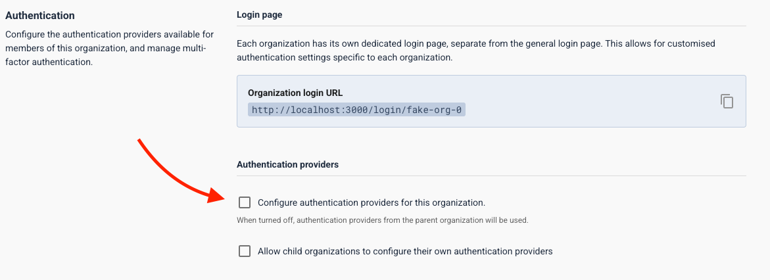The image size is (770, 280).
Task: Click the 'Configure authentication providers for this organization' label
Action: (x=371, y=202)
